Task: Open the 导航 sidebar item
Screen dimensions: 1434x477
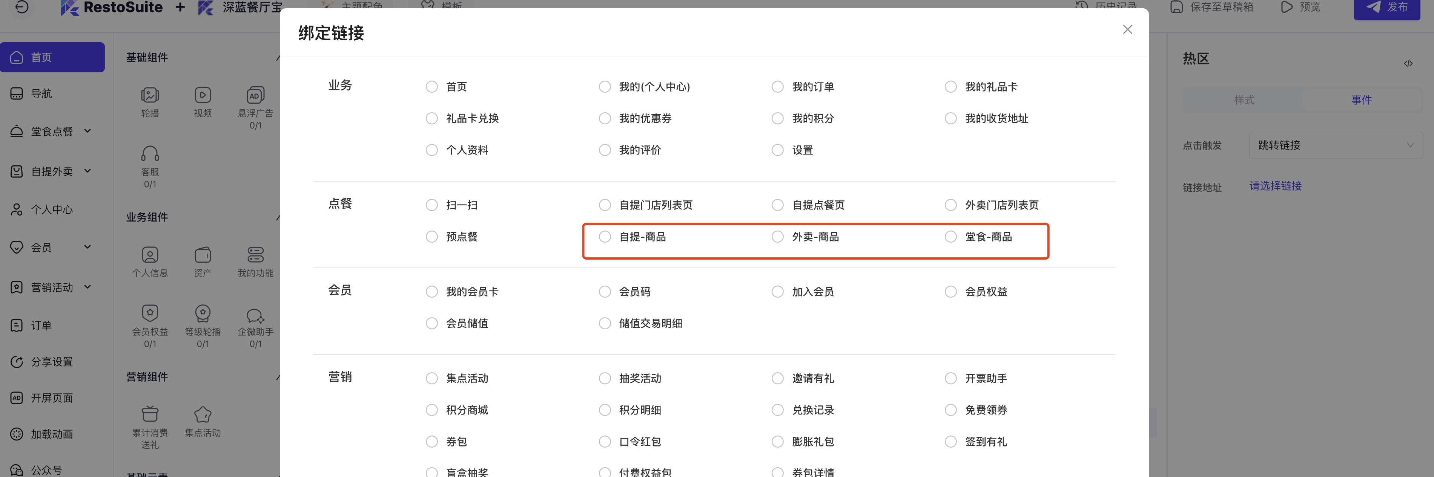Action: point(52,94)
